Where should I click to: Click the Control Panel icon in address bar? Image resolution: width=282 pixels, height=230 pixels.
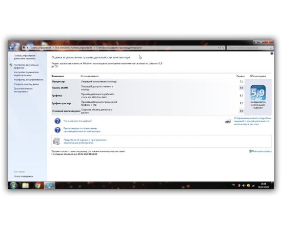(x=24, y=48)
